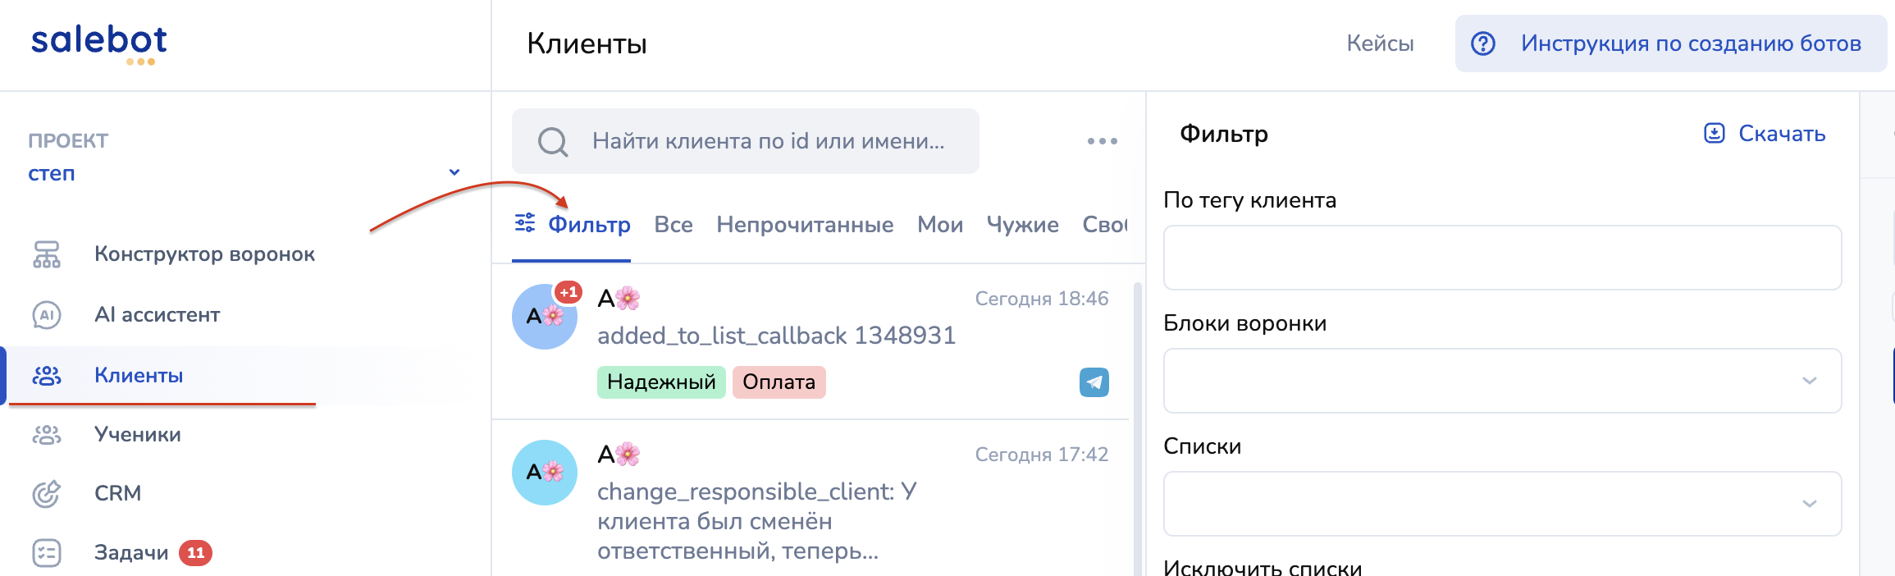The width and height of the screenshot is (1895, 576).
Task: Expand the Списки dropdown
Action: (1502, 504)
